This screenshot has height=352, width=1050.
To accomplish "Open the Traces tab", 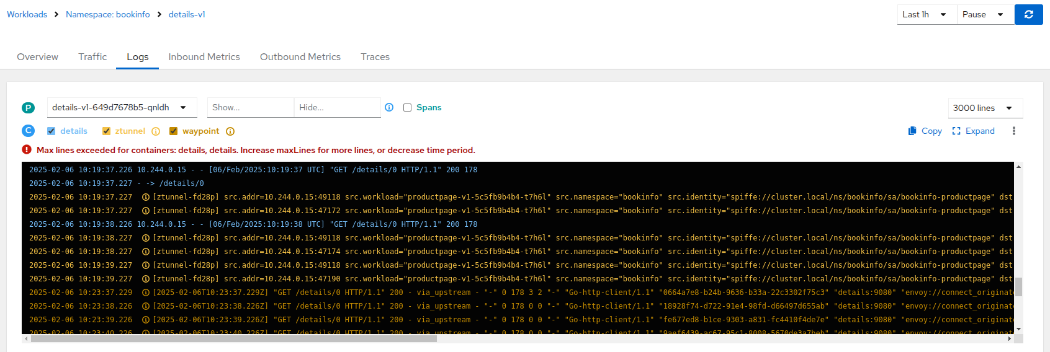I will pyautogui.click(x=375, y=56).
